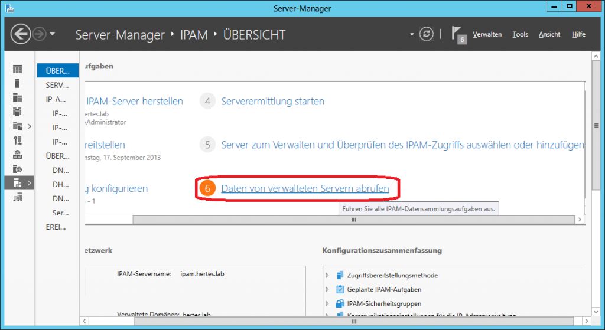Screen dimensions: 605x330
Task: Click the highlighted IPAM sidebar icon
Action: (17, 184)
